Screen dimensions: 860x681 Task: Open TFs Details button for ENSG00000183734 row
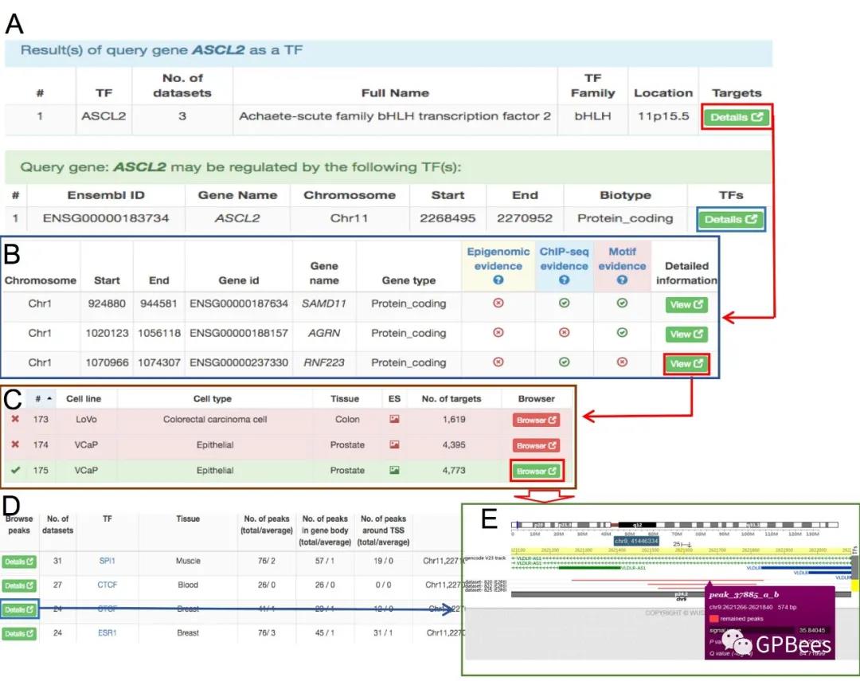point(730,220)
